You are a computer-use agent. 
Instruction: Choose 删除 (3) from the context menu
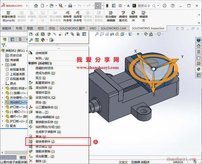pos(58,161)
